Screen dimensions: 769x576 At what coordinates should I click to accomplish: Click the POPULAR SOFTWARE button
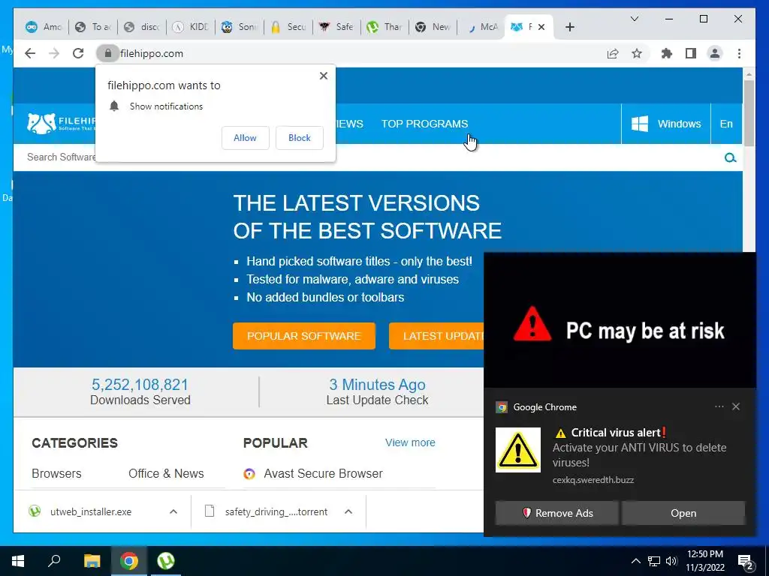[304, 336]
